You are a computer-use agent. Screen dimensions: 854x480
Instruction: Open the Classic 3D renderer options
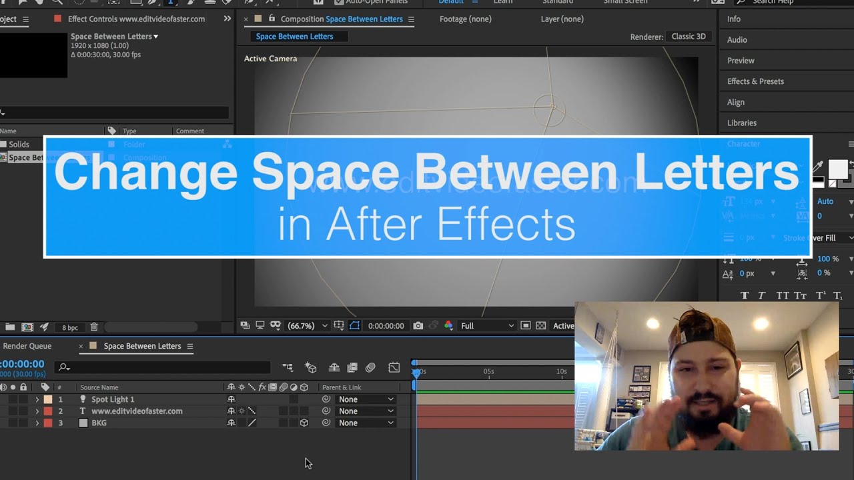(689, 37)
